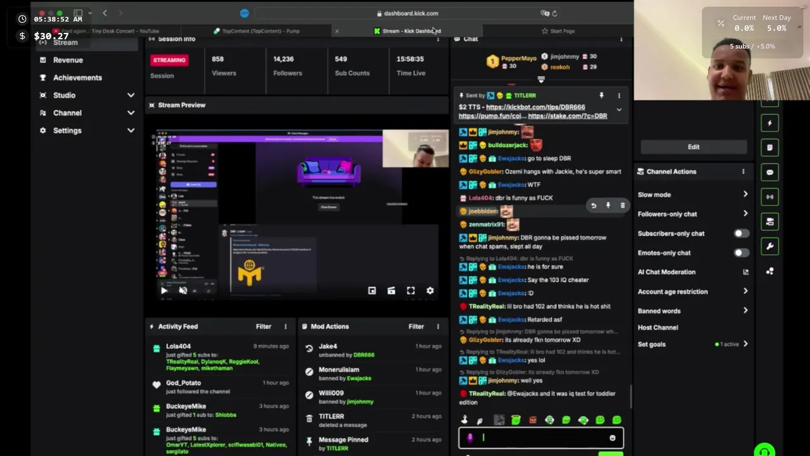The height and width of the screenshot is (456, 810).
Task: Click the dashboard.kick.com address bar
Action: point(407,13)
